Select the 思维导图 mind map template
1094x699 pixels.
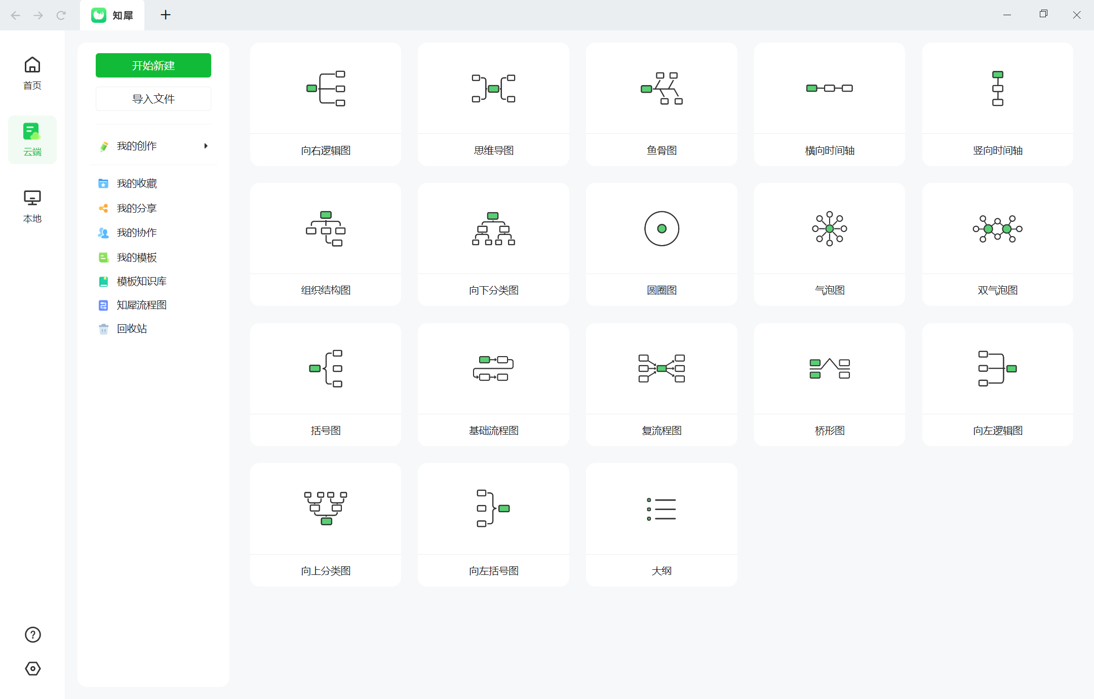[x=493, y=104]
